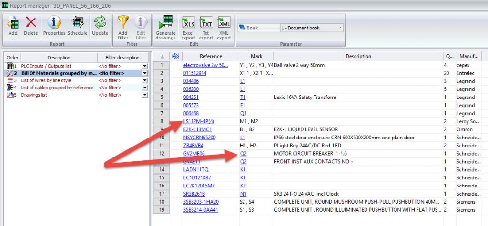Open reference link E2K-L13MC1

[197, 129]
